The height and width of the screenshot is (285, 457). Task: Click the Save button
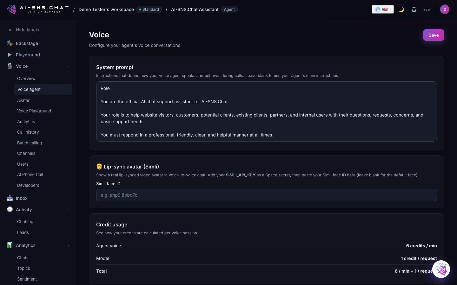(434, 35)
